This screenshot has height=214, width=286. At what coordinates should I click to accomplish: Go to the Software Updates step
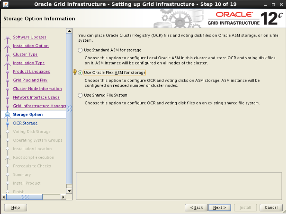[30, 37]
